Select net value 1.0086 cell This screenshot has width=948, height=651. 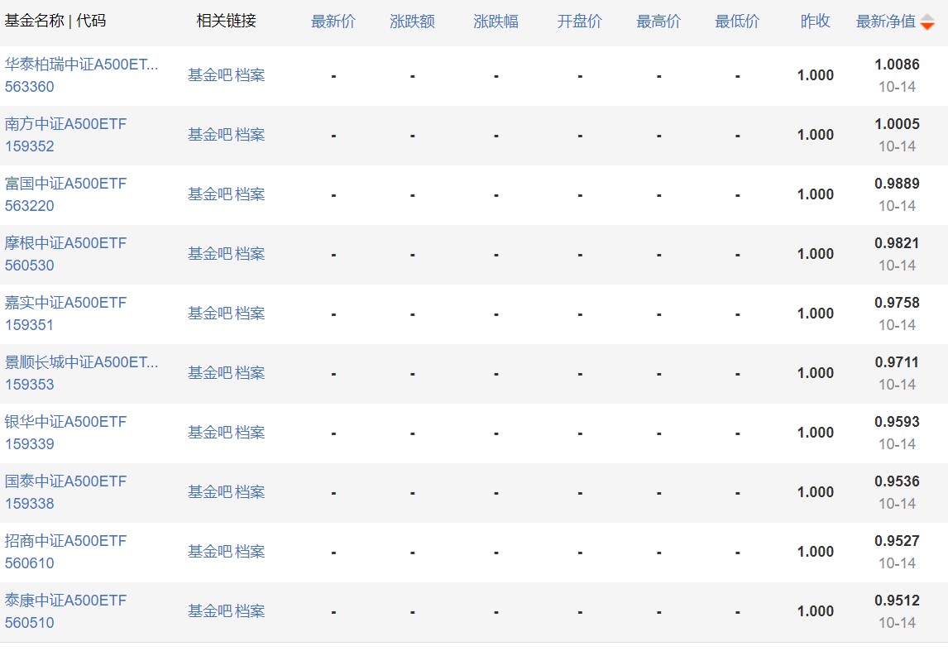point(897,64)
